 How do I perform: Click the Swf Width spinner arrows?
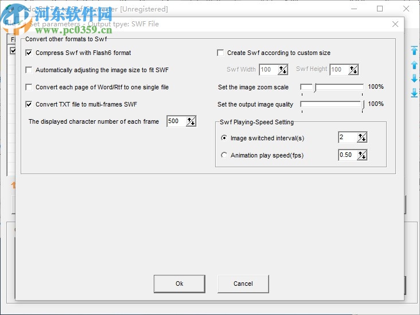[283, 70]
